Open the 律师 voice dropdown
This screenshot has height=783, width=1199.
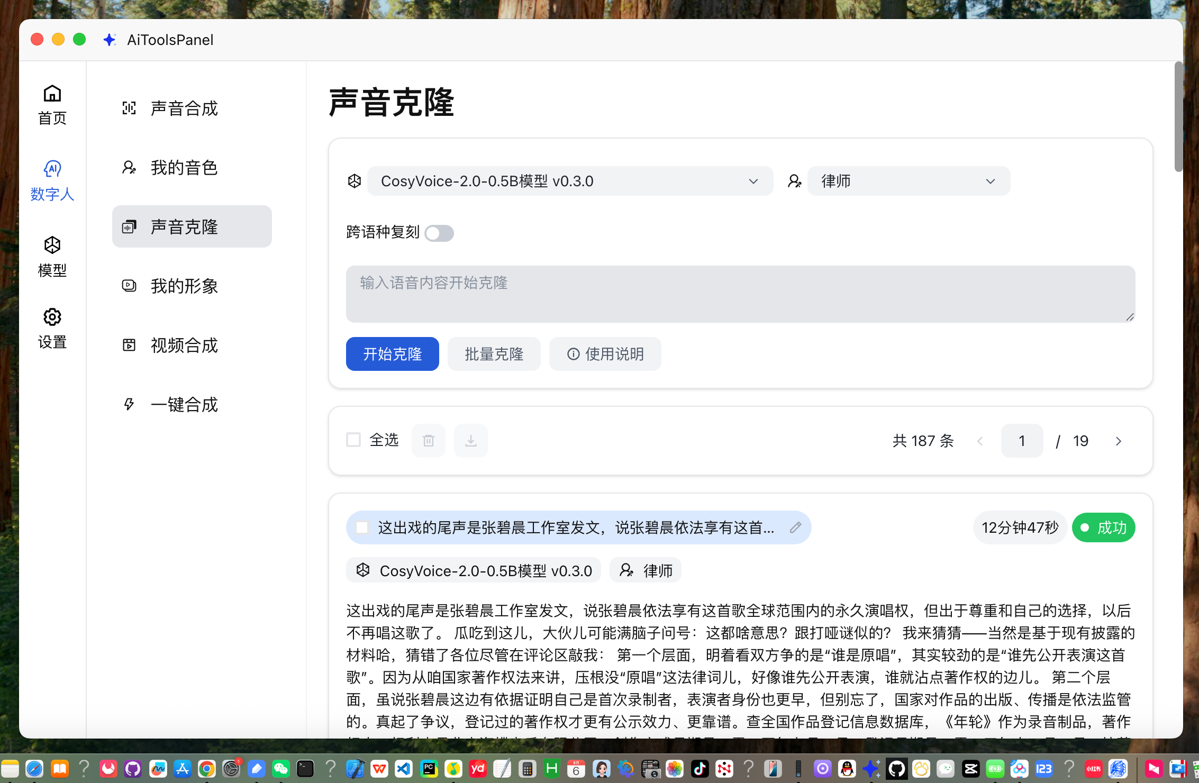[909, 181]
